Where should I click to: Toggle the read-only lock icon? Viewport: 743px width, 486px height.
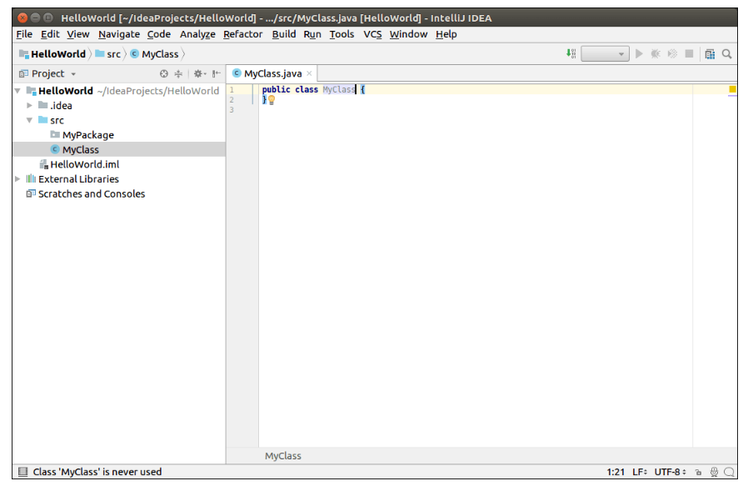[x=699, y=472]
